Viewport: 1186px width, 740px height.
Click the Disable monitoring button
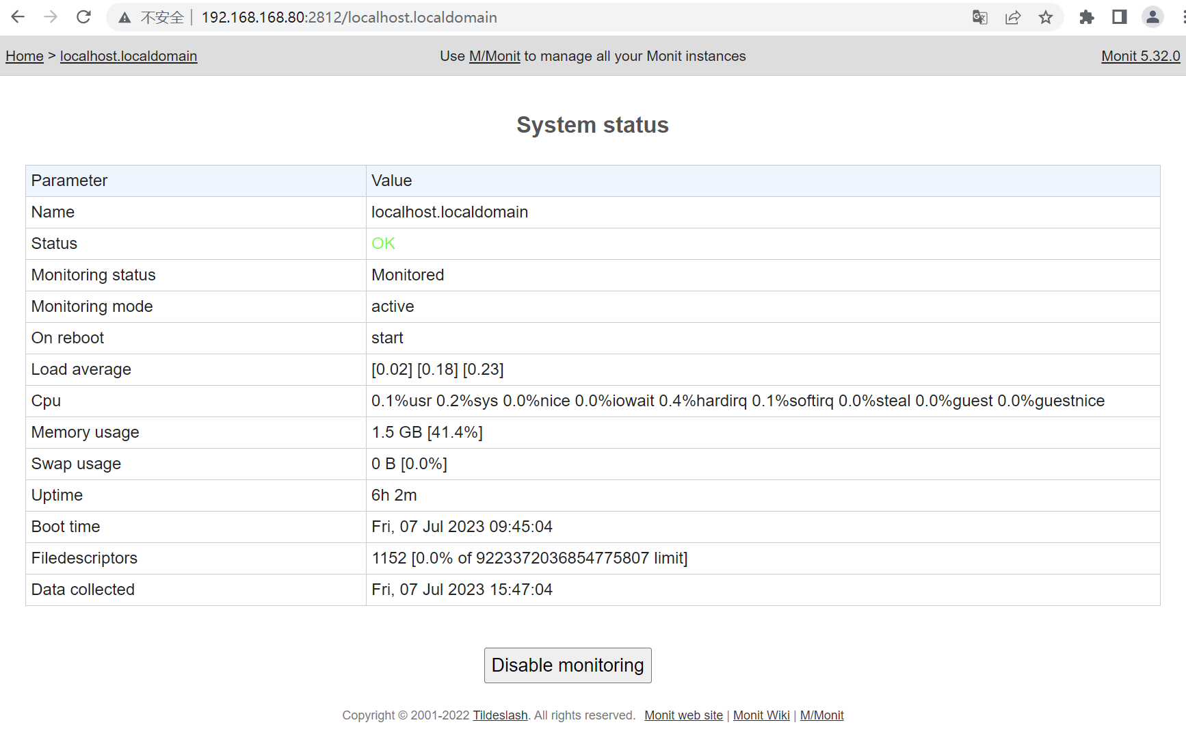point(568,665)
